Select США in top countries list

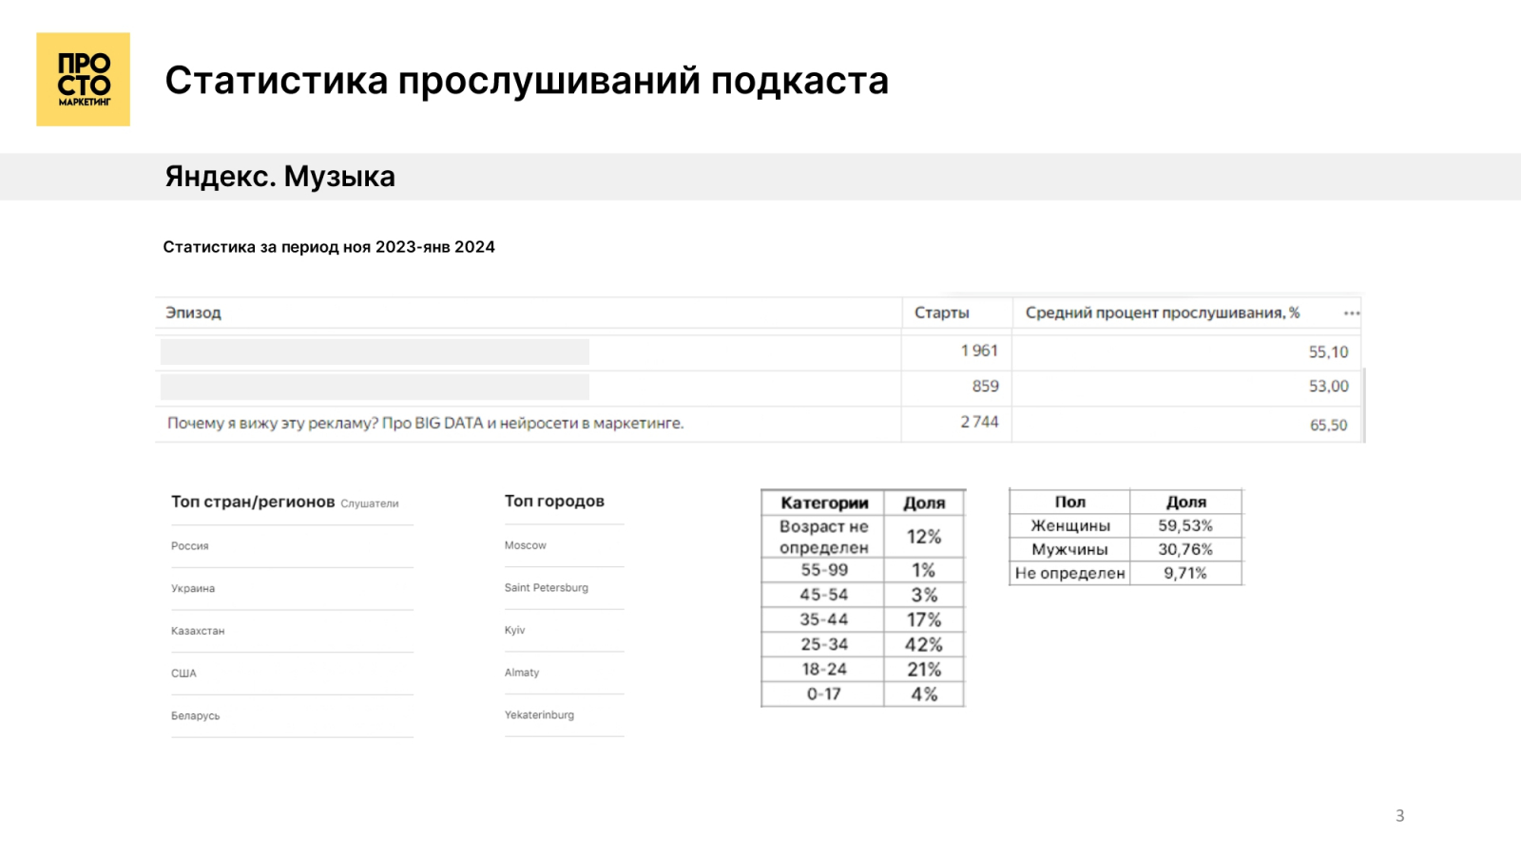click(183, 674)
